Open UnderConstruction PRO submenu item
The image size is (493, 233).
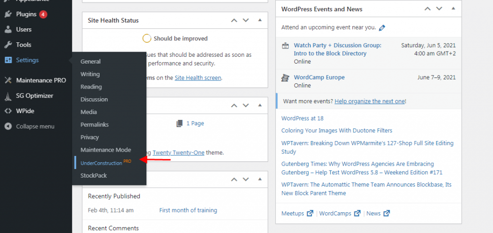105,163
